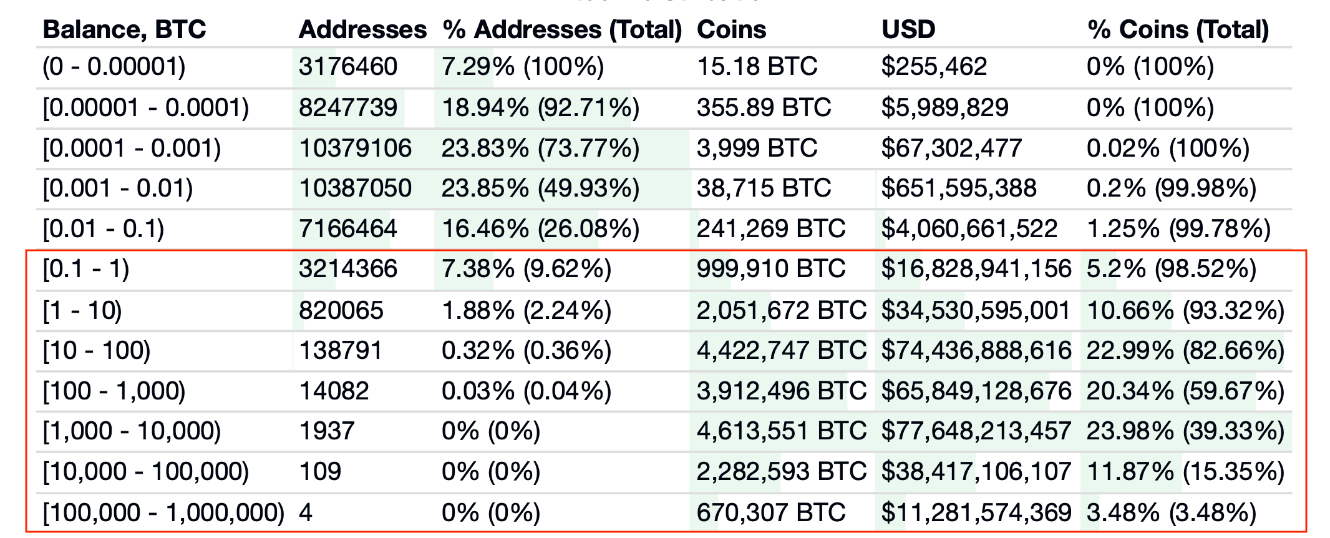The width and height of the screenshot is (1330, 538).
Task: Click the 5.2% (98.52%) coins percentage cell
Action: [x=1171, y=269]
